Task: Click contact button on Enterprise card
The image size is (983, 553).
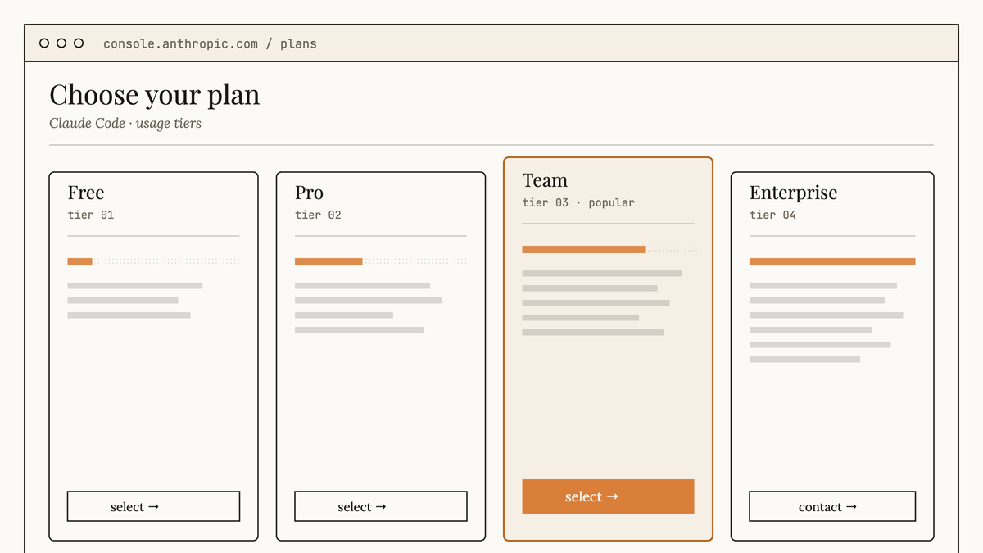Action: (832, 506)
